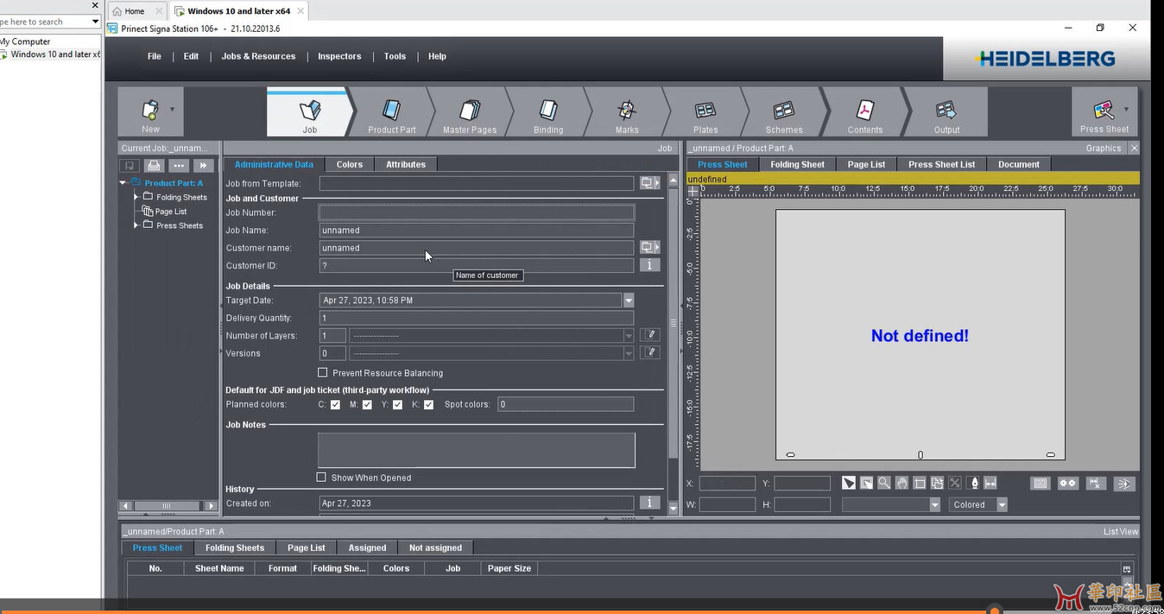Open the Output workflow step

[x=946, y=112]
